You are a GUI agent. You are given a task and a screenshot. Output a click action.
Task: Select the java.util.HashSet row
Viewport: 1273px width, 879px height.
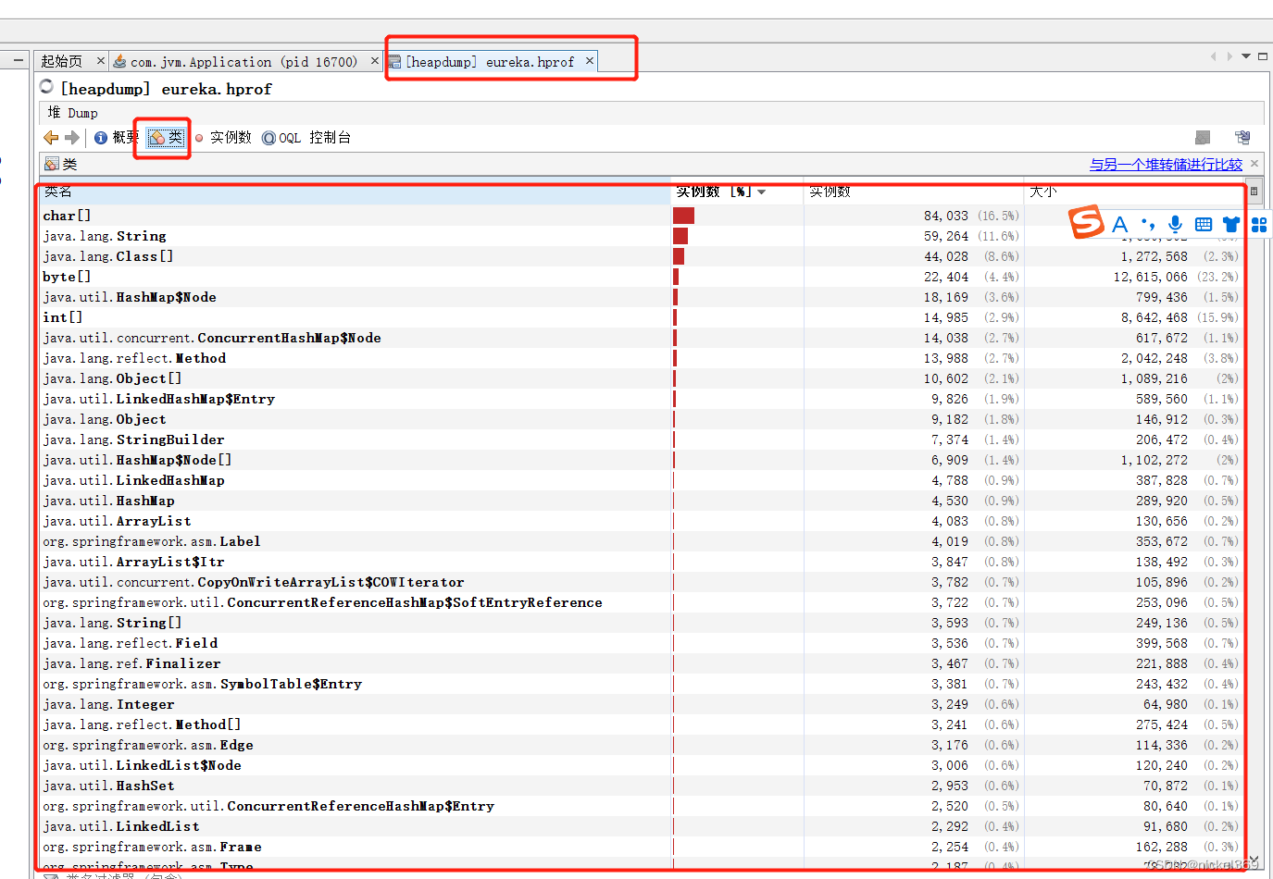(643, 786)
